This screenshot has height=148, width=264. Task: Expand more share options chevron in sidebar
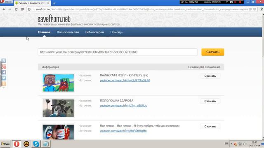tap(4, 88)
